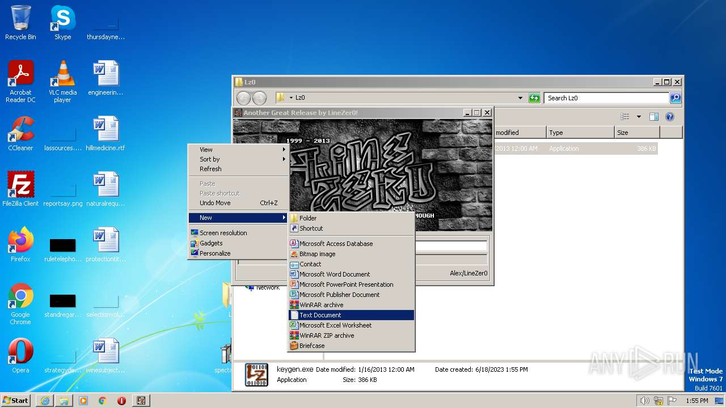Launch the VLC media player shortcut
The image size is (726, 408).
tap(62, 82)
